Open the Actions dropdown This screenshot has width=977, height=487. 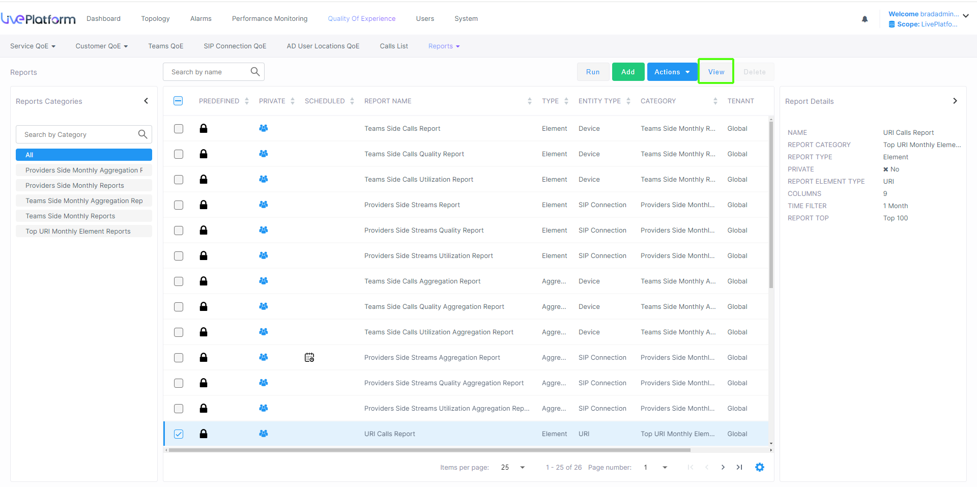pyautogui.click(x=672, y=72)
